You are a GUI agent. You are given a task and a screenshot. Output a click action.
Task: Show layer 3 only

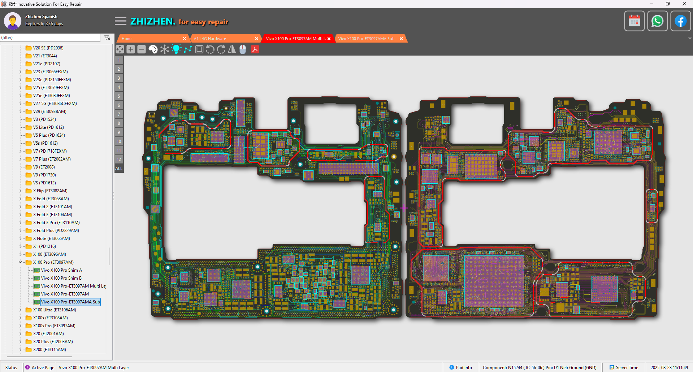[119, 78]
